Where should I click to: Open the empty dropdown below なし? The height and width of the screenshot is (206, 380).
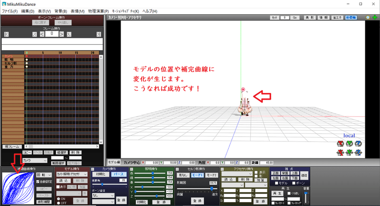tap(103, 201)
